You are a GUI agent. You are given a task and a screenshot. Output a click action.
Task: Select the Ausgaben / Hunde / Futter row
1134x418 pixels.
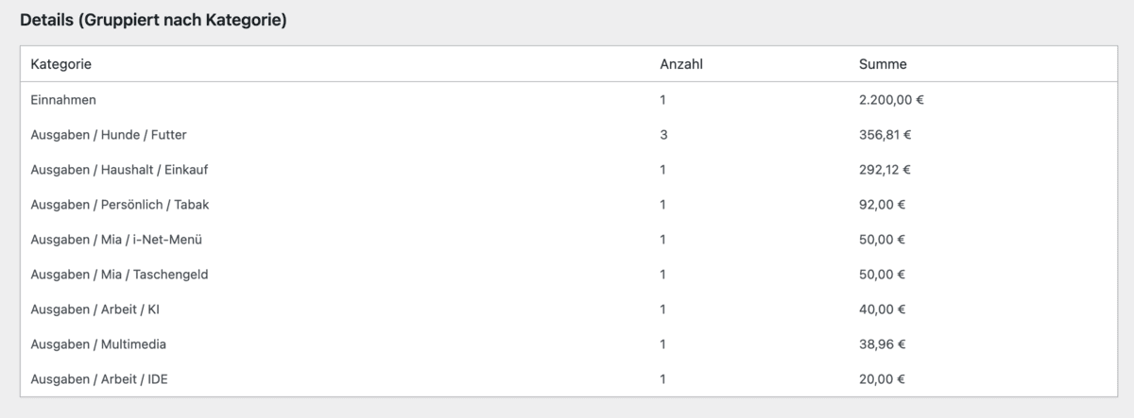coord(115,135)
